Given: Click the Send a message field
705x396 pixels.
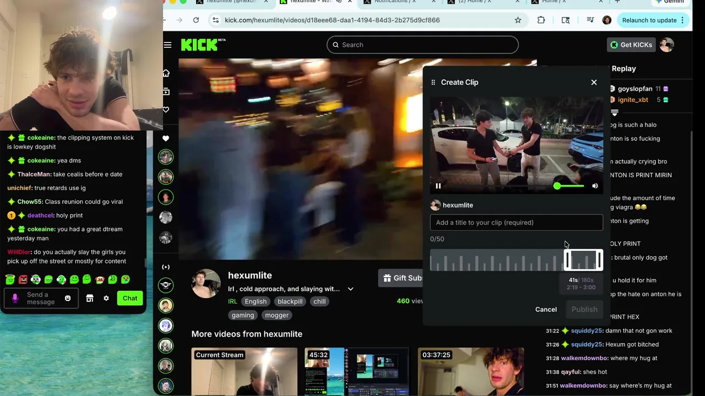Looking at the screenshot, I should pos(41,299).
